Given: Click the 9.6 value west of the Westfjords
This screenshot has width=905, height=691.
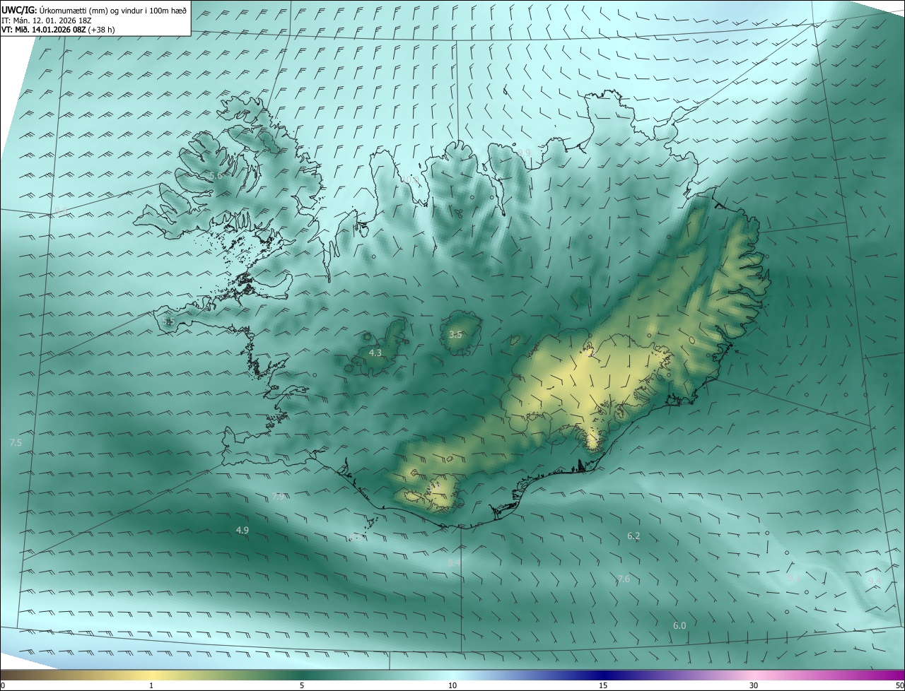Looking at the screenshot, I should 62,211.
